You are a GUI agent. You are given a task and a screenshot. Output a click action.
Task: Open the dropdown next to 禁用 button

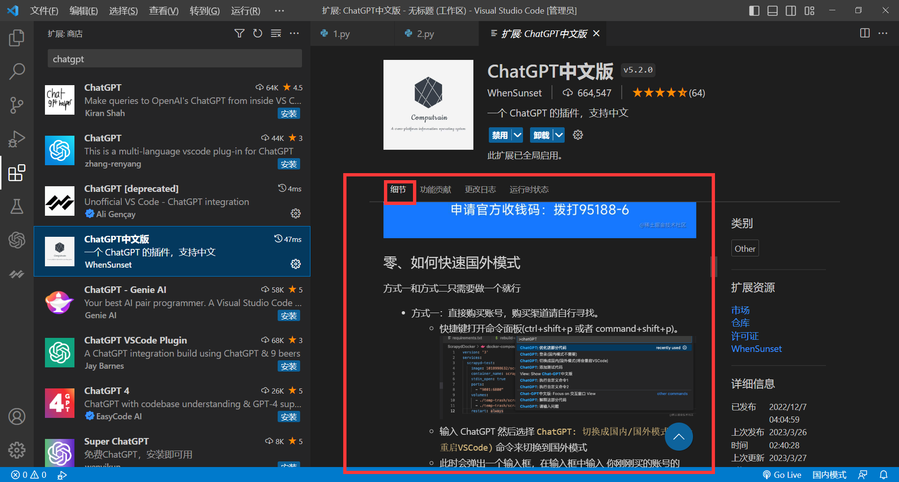pyautogui.click(x=518, y=135)
